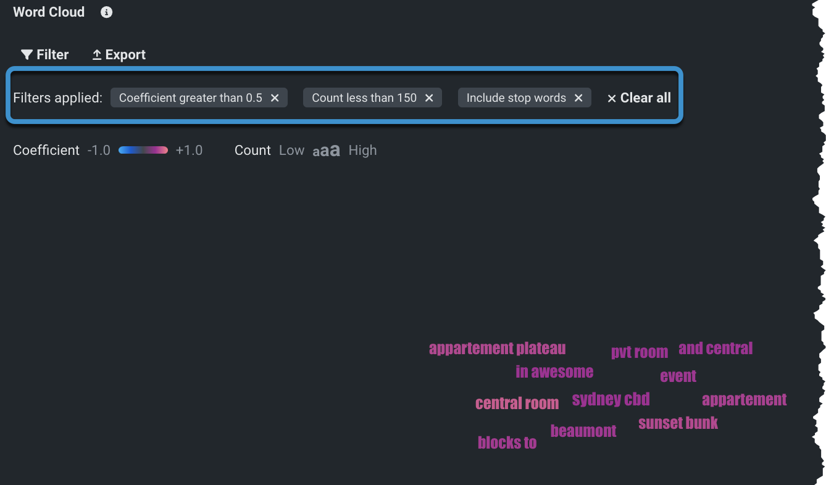Click the word 'event'
This screenshot has width=826, height=485.
click(x=678, y=376)
